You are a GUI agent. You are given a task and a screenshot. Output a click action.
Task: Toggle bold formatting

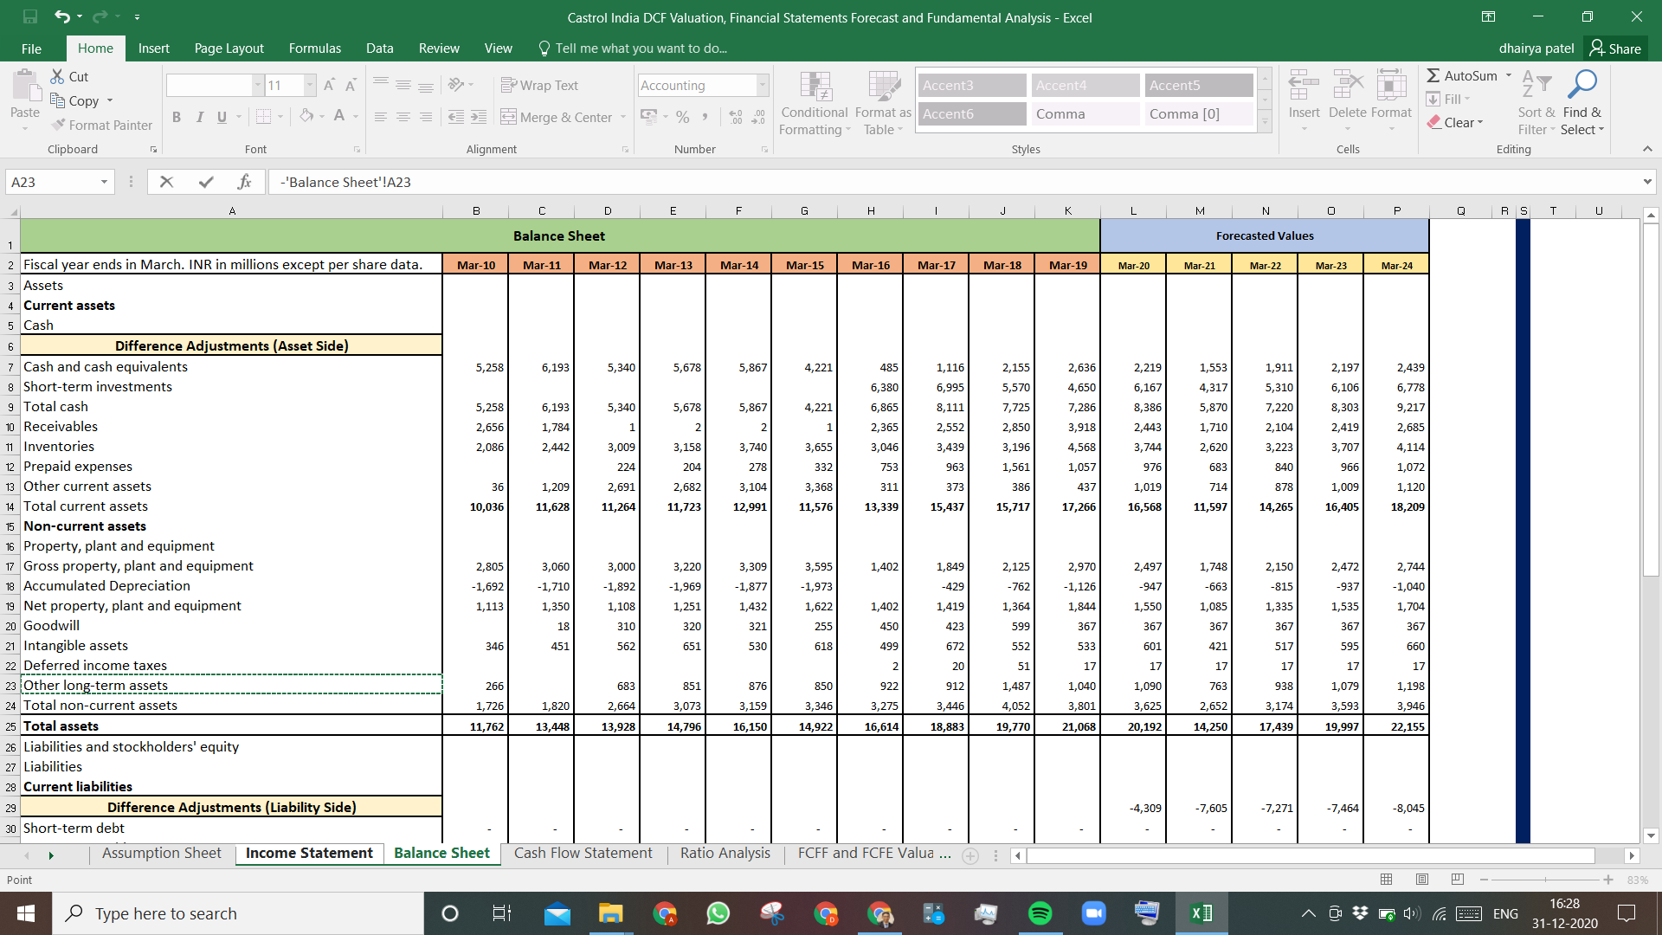[177, 117]
